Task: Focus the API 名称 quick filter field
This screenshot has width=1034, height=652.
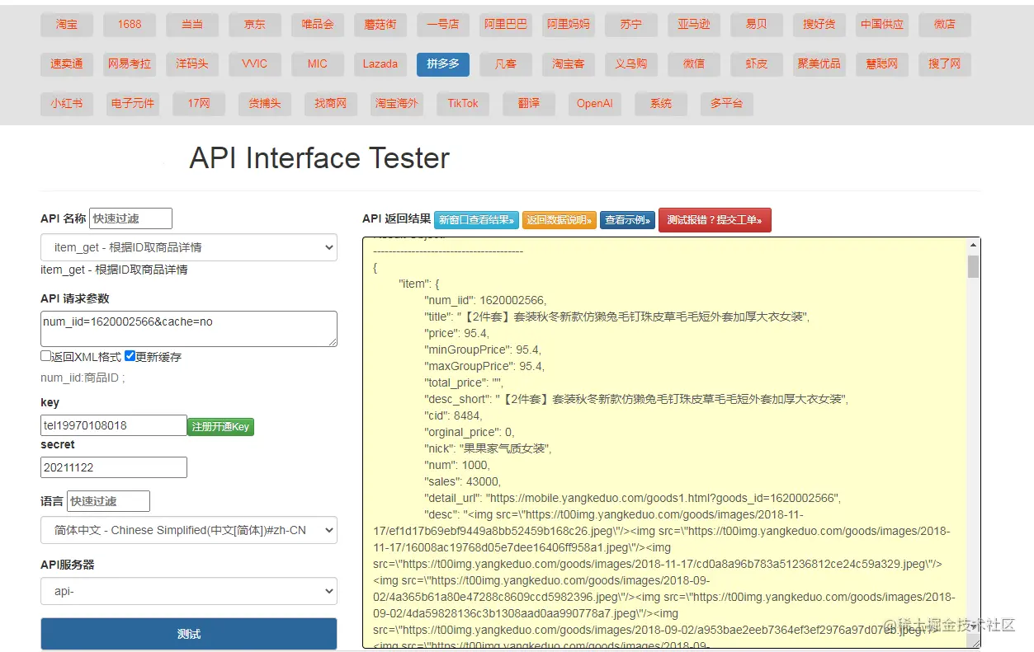Action: 130,218
